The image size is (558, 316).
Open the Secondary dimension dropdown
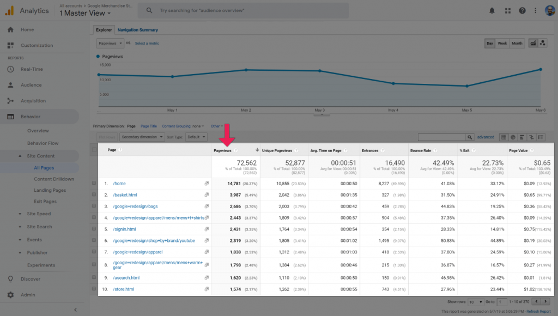(x=142, y=137)
